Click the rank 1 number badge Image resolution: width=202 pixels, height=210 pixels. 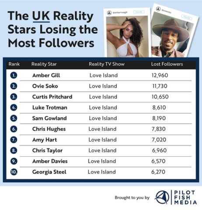(x=14, y=75)
